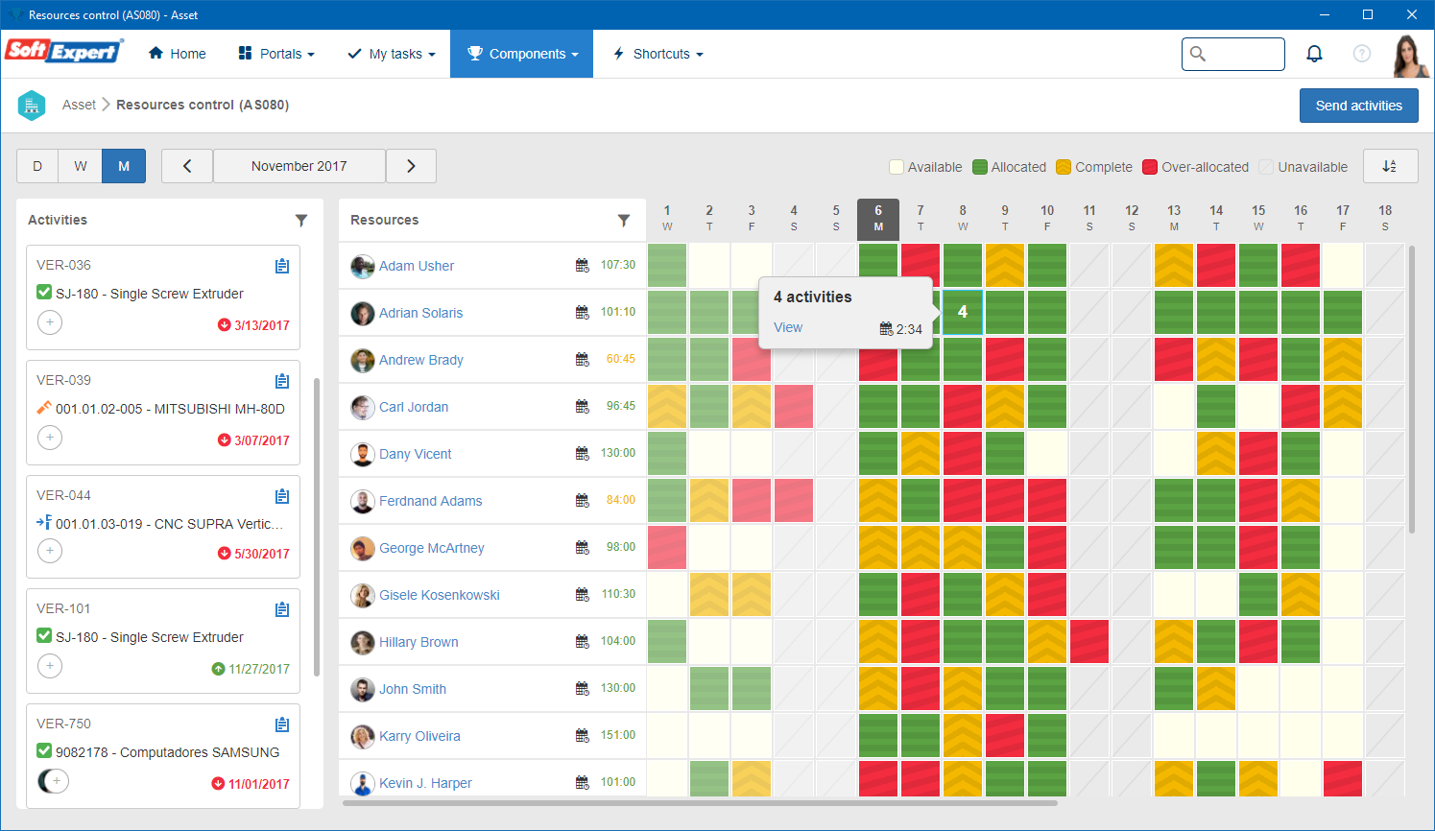Click Adam Usher's red cell on day 7
Image resolution: width=1435 pixels, height=831 pixels.
click(x=921, y=266)
